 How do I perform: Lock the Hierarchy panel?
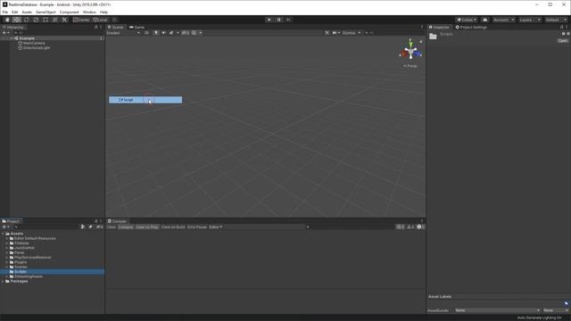point(96,28)
